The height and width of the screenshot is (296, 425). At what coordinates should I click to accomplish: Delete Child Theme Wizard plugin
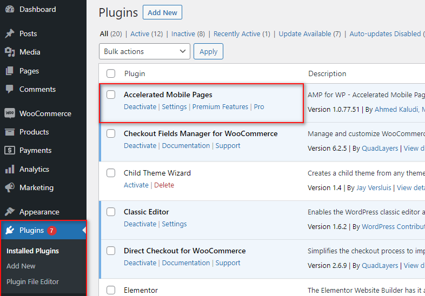164,185
